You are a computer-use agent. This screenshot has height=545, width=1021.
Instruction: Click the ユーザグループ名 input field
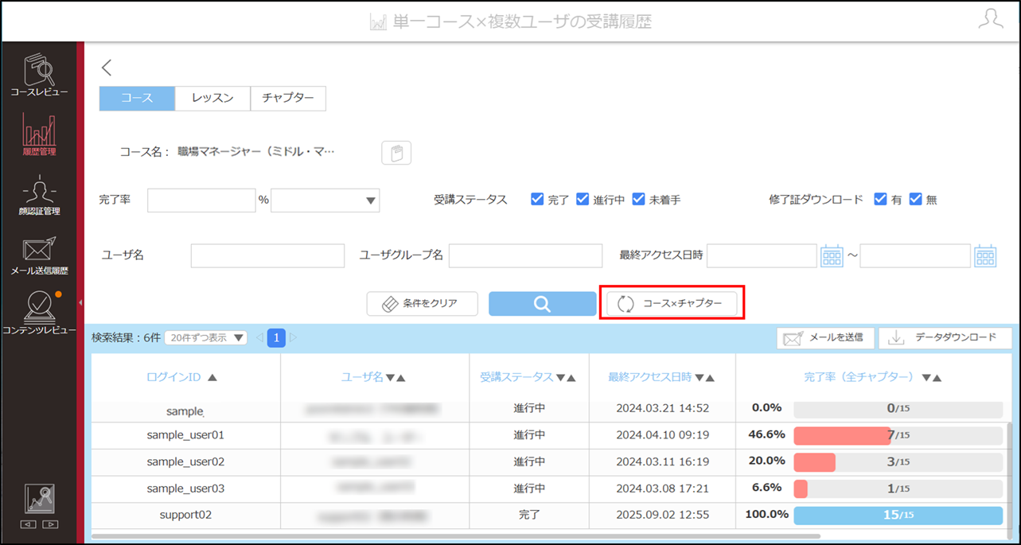point(525,255)
